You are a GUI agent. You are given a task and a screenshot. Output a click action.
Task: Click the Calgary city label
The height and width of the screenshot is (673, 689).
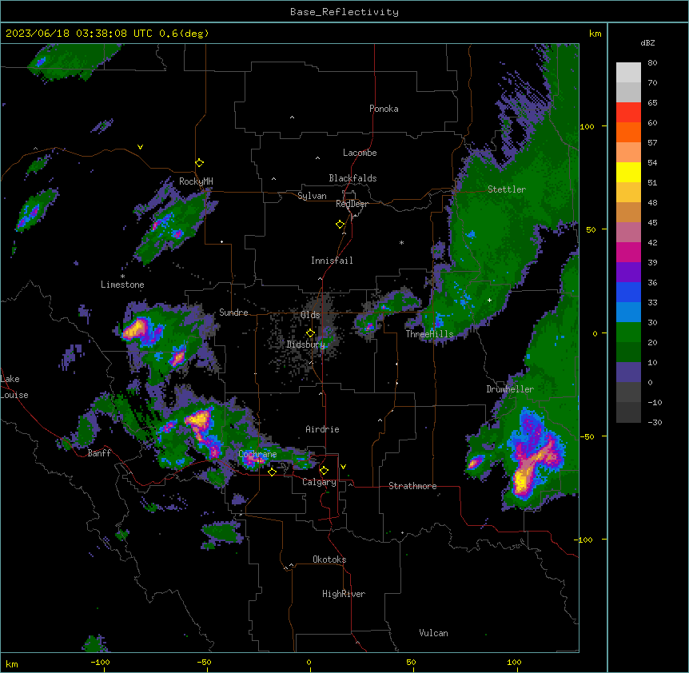(x=320, y=482)
